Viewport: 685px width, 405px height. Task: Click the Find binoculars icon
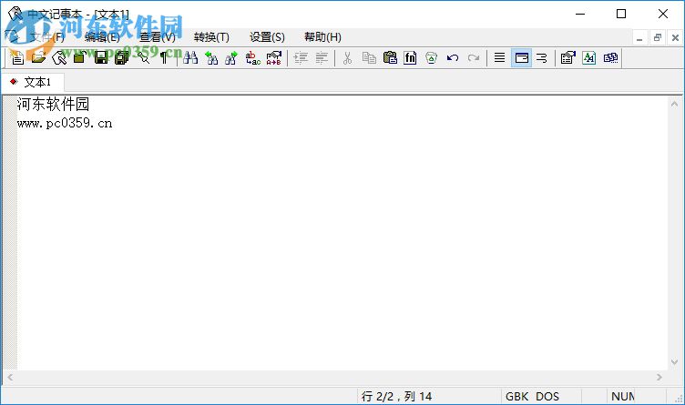[x=190, y=57]
